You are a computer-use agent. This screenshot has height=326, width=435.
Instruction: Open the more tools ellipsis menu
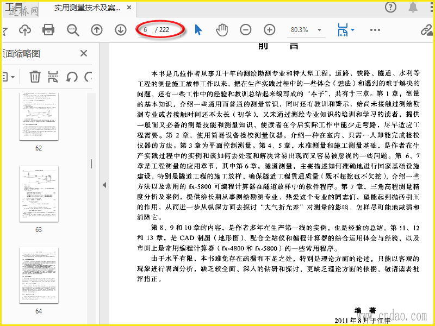point(375,30)
